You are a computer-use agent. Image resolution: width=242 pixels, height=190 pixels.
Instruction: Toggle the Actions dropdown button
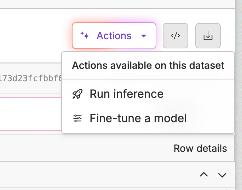point(114,35)
